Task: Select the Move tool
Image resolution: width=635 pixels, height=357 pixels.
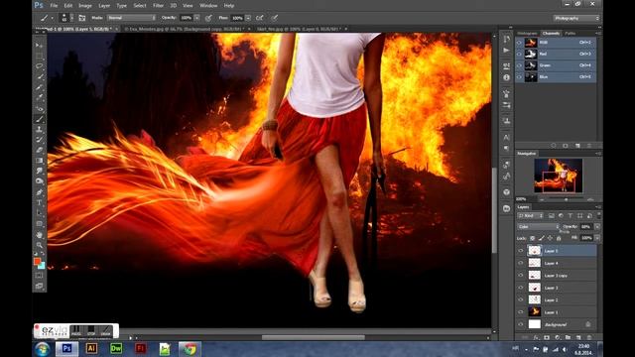Action: [40, 45]
